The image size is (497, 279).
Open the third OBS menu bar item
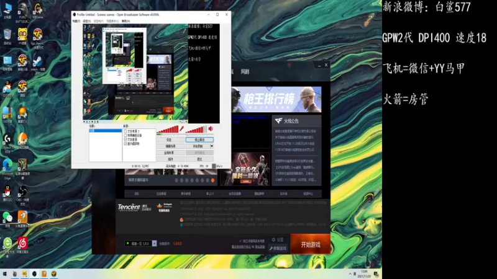pyautogui.click(x=98, y=21)
